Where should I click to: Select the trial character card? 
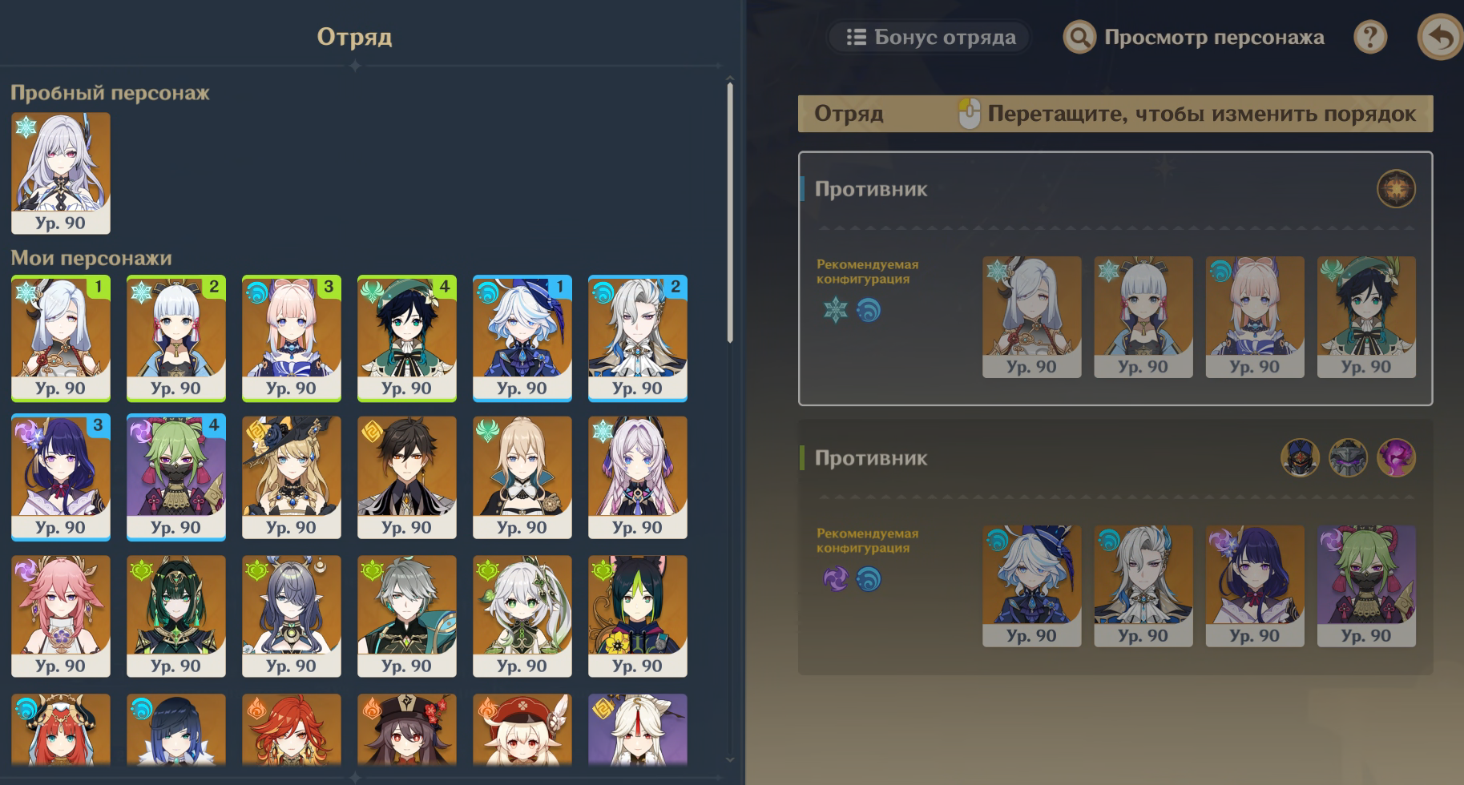pos(61,173)
